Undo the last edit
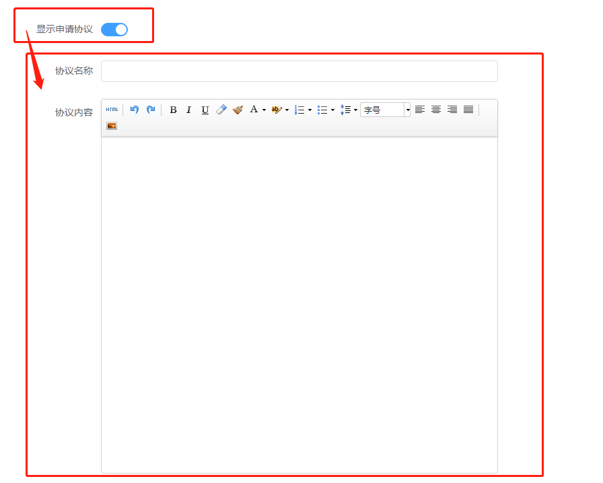Image resolution: width=603 pixels, height=483 pixels. coord(134,110)
